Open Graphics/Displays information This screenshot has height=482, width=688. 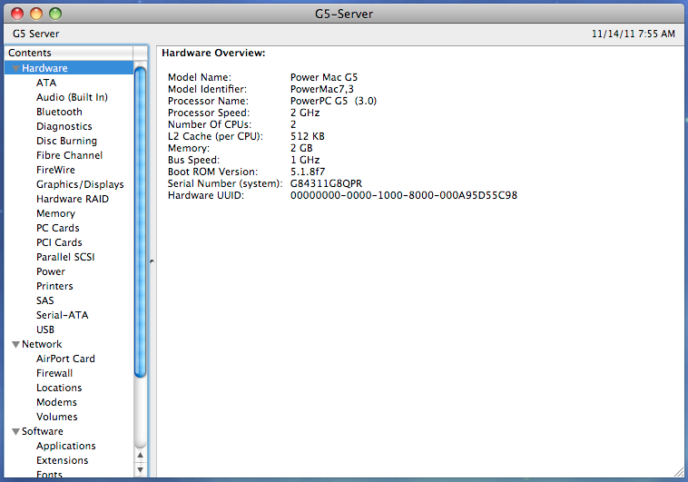80,184
